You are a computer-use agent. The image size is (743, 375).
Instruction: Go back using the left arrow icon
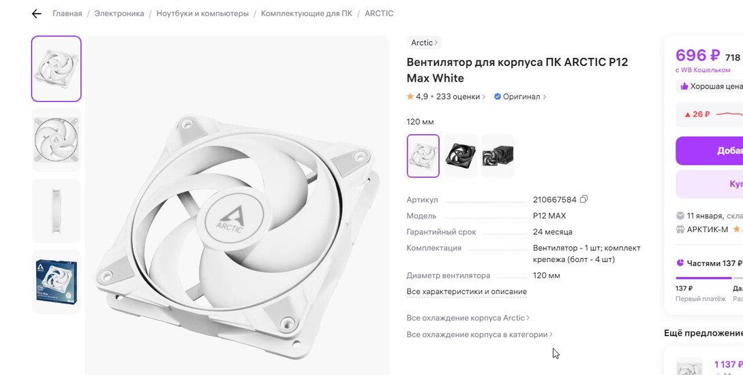(37, 14)
